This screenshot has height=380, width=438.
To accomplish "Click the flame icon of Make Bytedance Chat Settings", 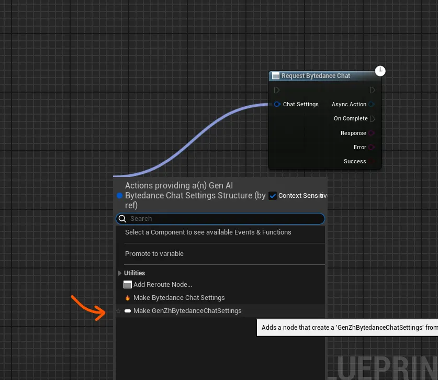I will [x=127, y=298].
